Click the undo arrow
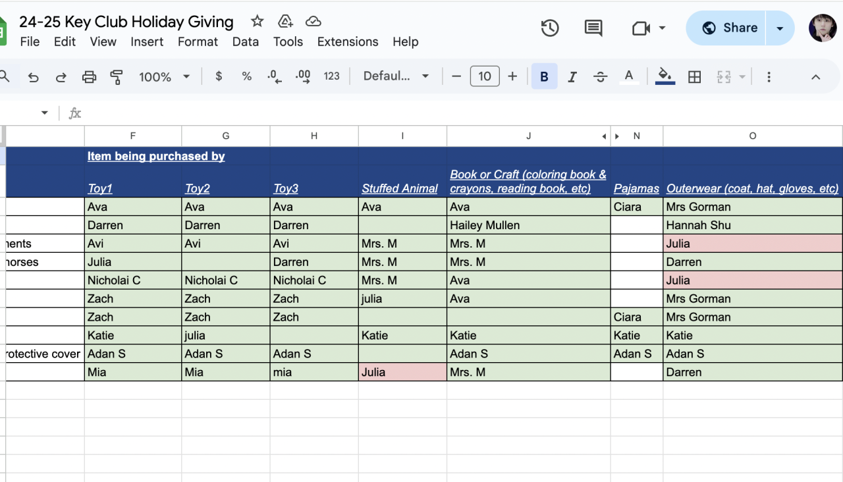This screenshot has width=843, height=482. [33, 77]
